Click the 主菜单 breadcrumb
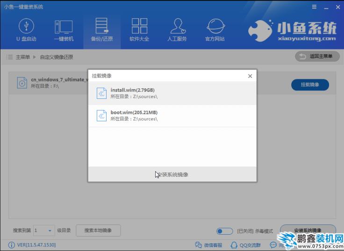The height and width of the screenshot is (251, 344). coord(22,57)
